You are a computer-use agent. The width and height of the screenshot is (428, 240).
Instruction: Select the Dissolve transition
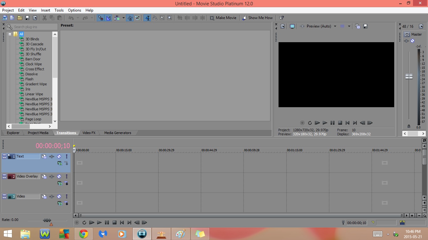tap(31, 74)
